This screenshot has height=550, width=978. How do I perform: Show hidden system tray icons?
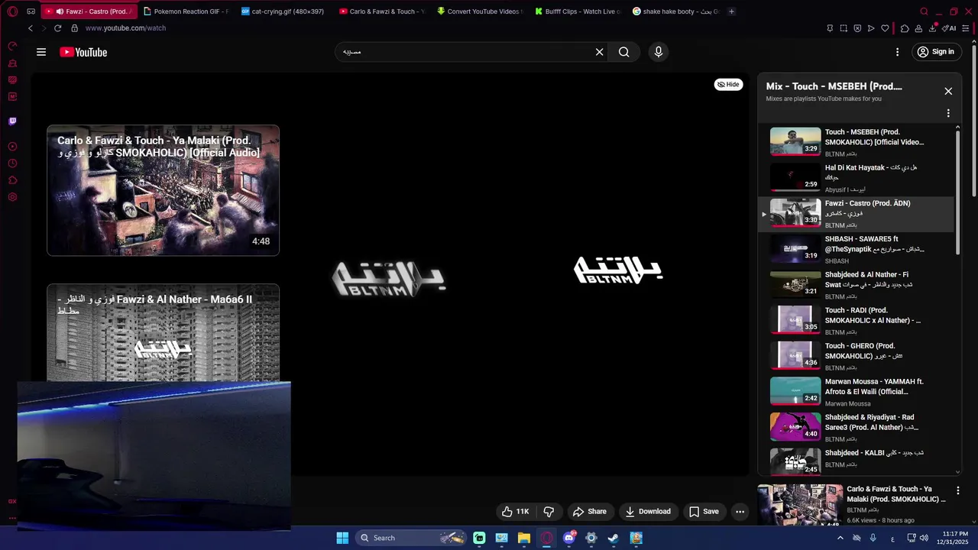pyautogui.click(x=840, y=538)
